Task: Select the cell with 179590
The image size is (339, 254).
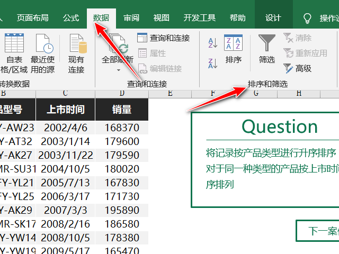Action: [122, 155]
